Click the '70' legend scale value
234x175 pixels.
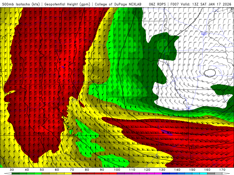click(72, 170)
